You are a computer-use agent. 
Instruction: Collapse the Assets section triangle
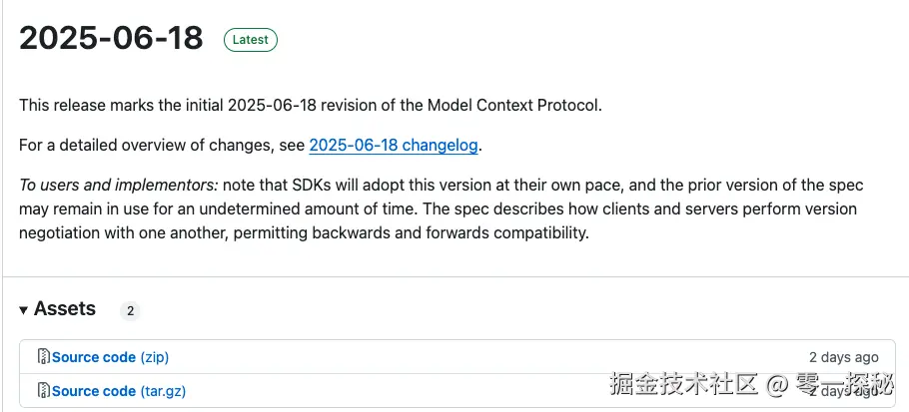[x=24, y=310]
